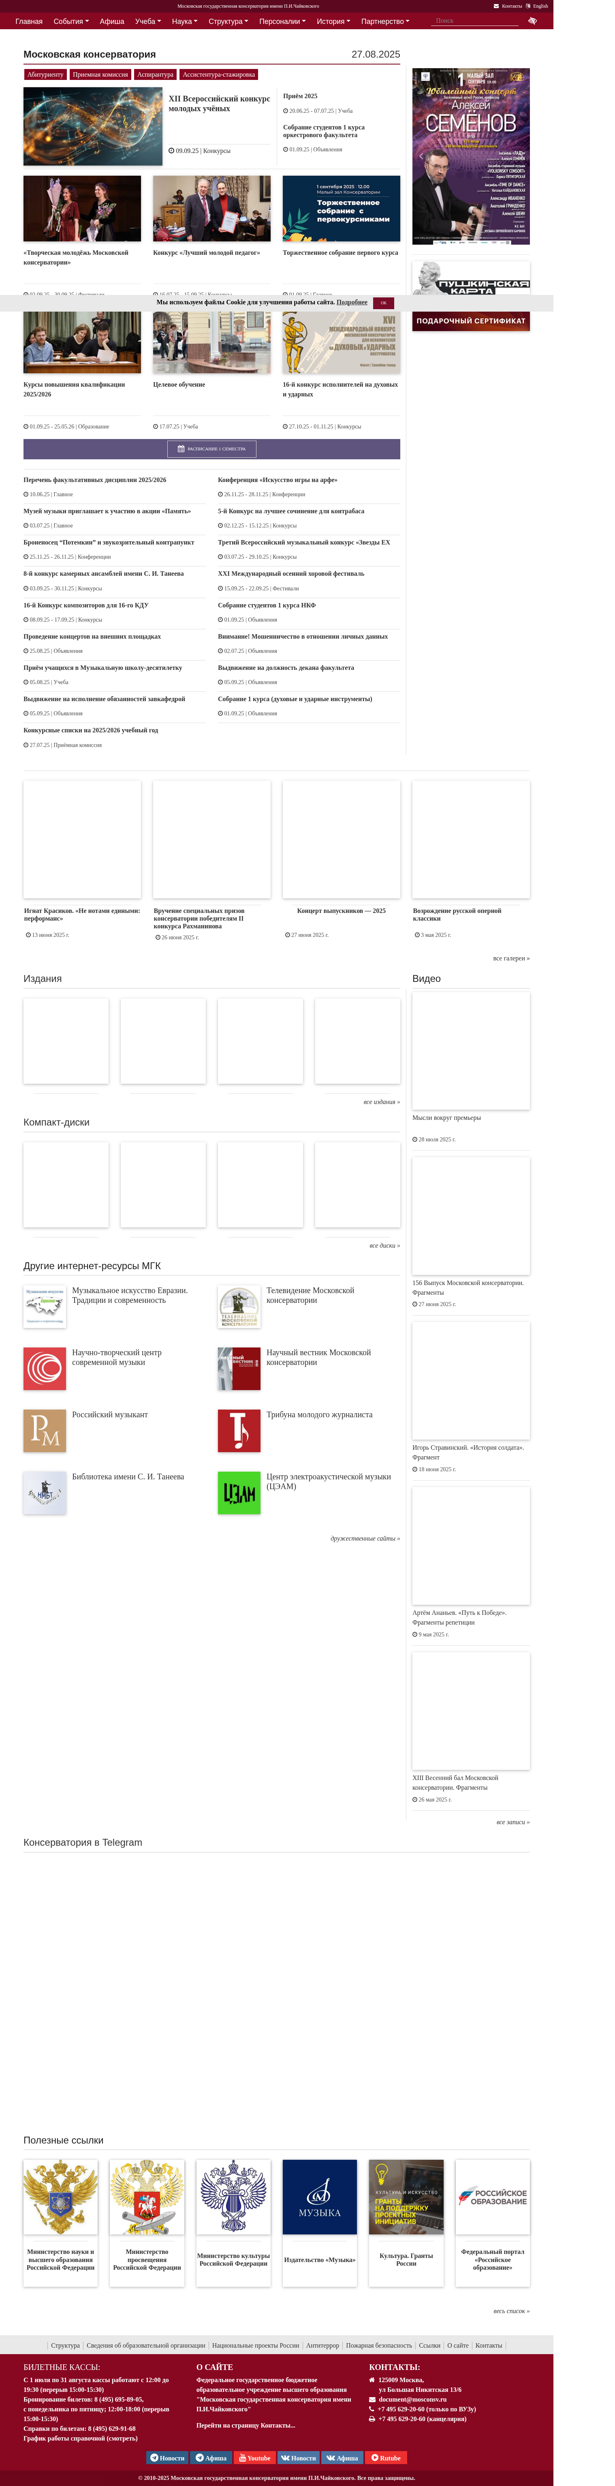This screenshot has width=615, height=2486.
Task: Open the Telegram Афиша footer button
Action: 211,2457
